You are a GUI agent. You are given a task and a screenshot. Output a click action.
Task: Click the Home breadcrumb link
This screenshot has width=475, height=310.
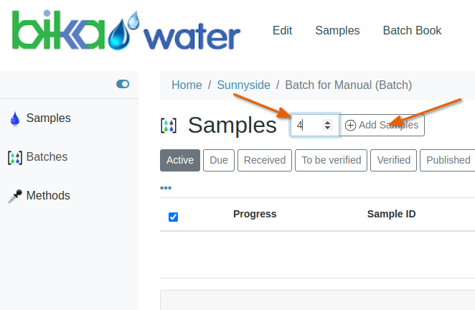[x=187, y=85]
